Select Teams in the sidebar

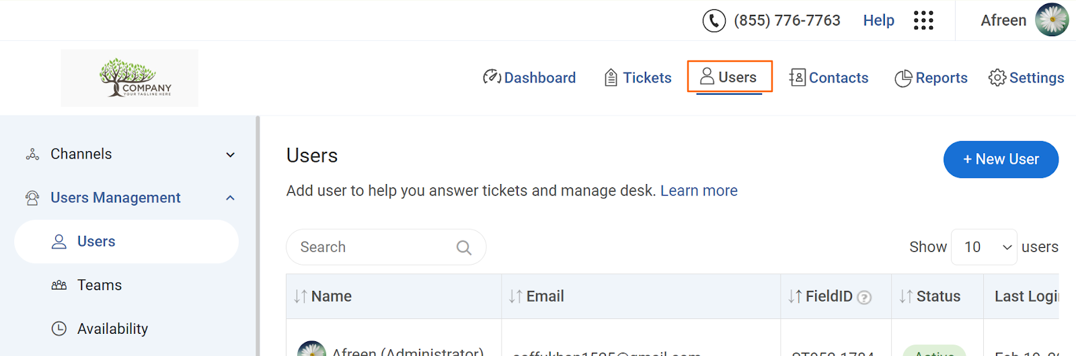[x=99, y=285]
